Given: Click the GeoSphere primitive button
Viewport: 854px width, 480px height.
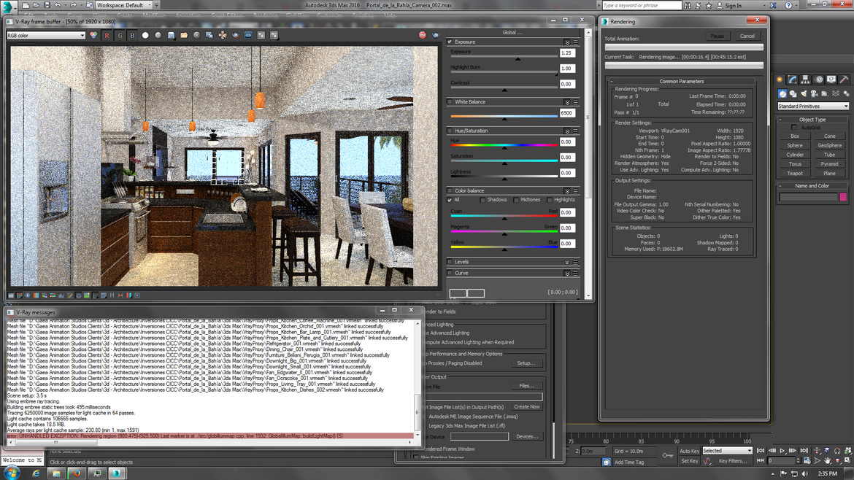Looking at the screenshot, I should pos(829,145).
